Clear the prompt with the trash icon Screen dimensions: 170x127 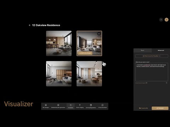(166, 83)
